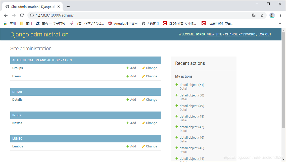Open the AngularJS中文网 bookmark
The height and width of the screenshot is (162, 286).
tap(123, 23)
